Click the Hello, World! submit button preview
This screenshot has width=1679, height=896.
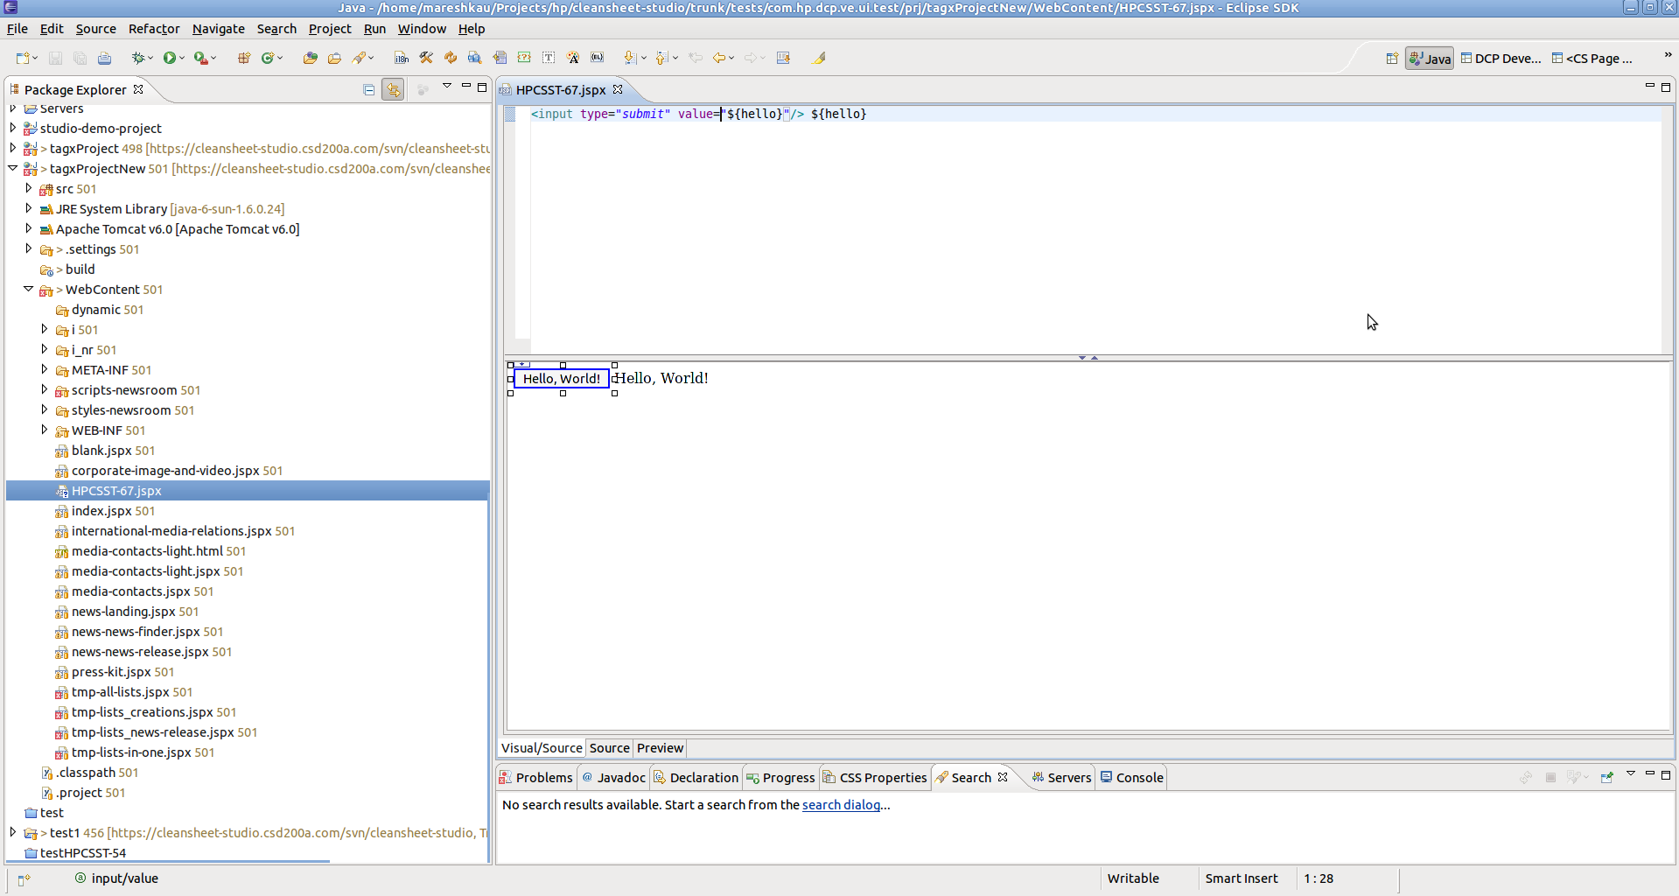[x=562, y=379]
